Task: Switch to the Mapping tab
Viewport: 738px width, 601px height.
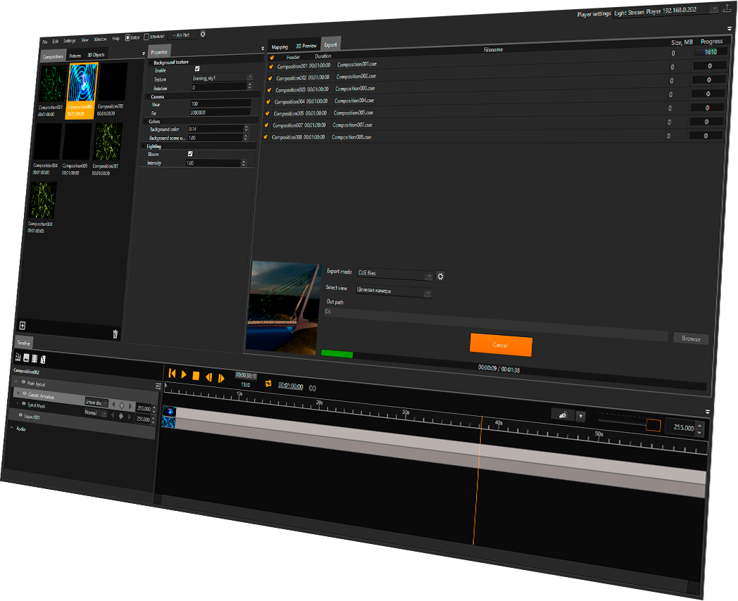Action: click(x=280, y=47)
